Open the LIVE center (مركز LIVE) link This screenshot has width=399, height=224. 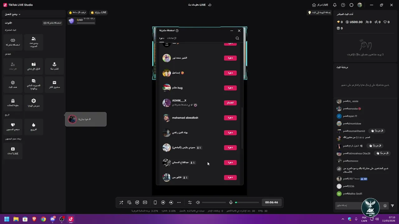tap(320, 5)
